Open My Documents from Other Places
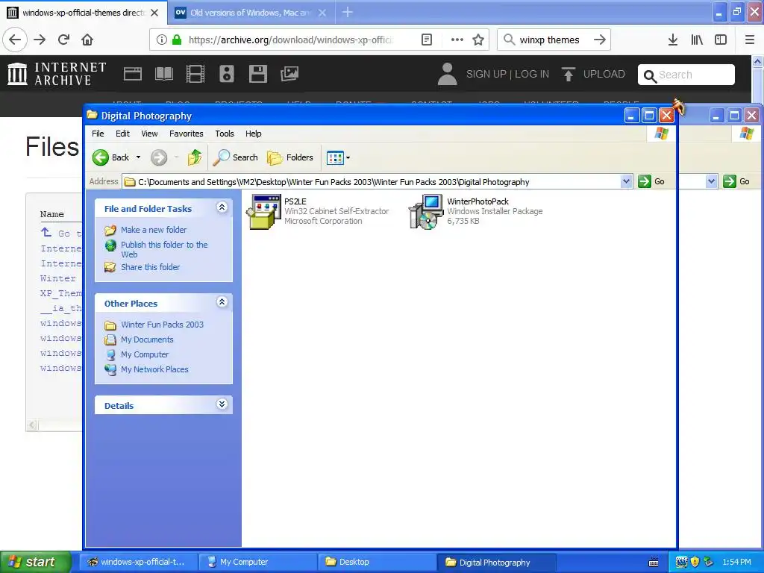 [147, 339]
